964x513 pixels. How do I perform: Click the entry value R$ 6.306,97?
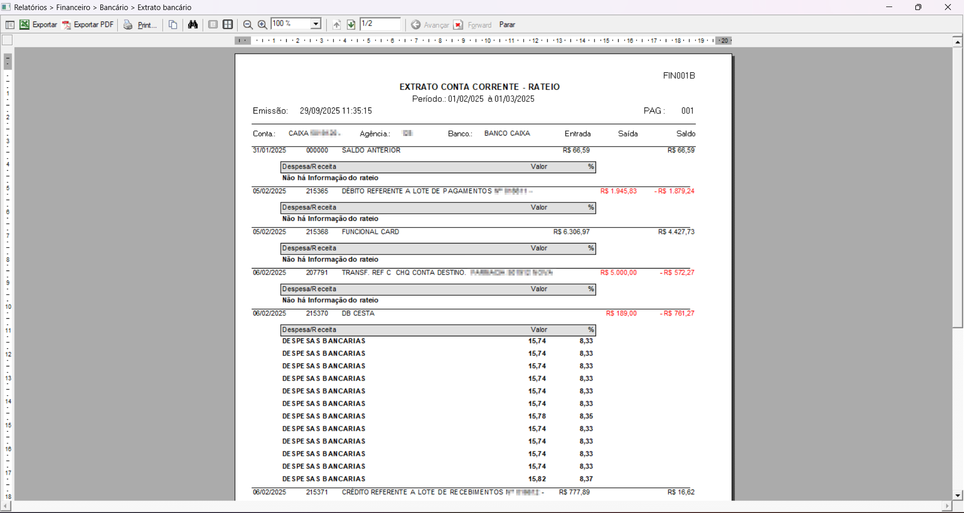click(571, 232)
